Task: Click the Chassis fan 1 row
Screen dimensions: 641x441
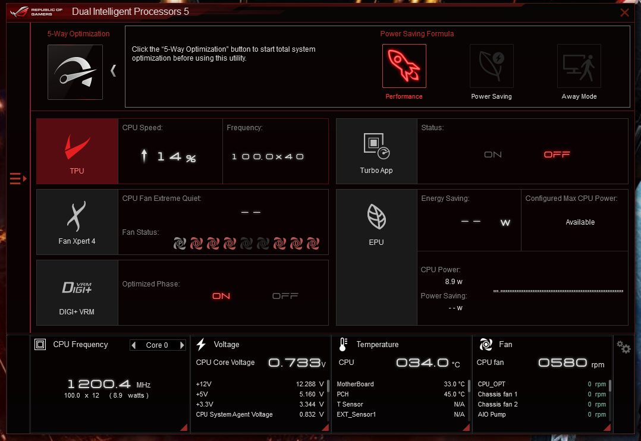Action: [x=542, y=395]
